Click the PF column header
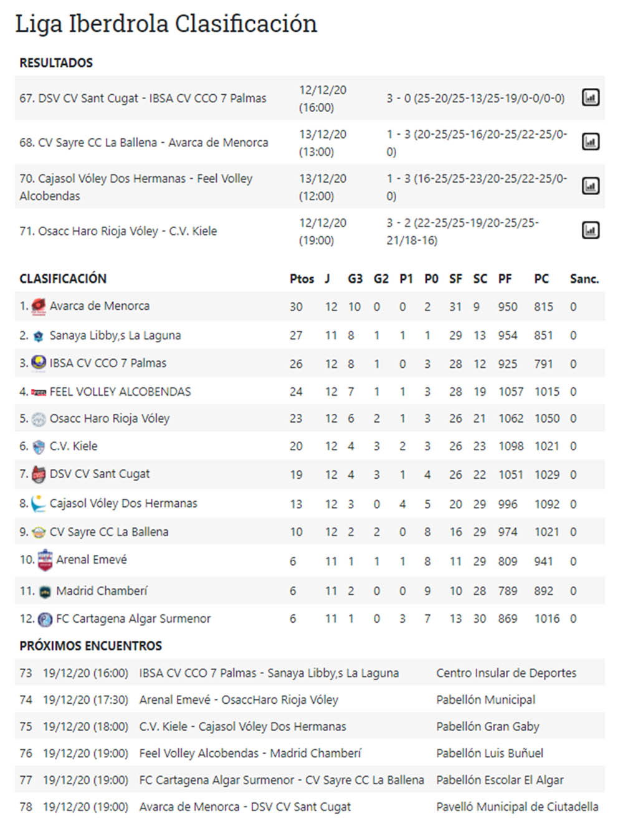This screenshot has height=821, width=623. pyautogui.click(x=506, y=279)
